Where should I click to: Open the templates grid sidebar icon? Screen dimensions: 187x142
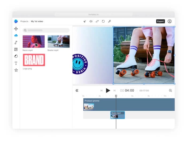pos(16,29)
